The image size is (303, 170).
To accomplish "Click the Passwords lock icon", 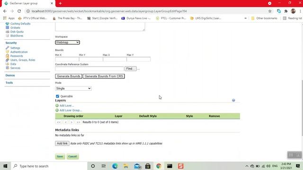I will (x=8, y=56).
